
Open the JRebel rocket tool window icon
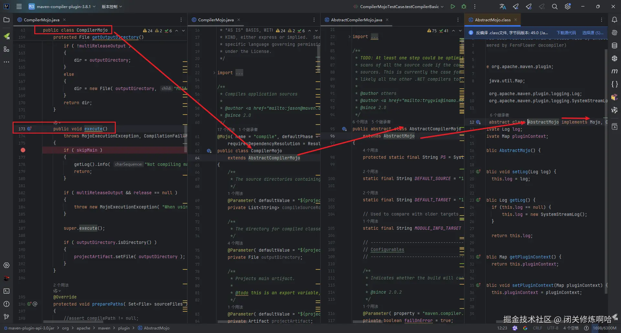tap(6, 36)
